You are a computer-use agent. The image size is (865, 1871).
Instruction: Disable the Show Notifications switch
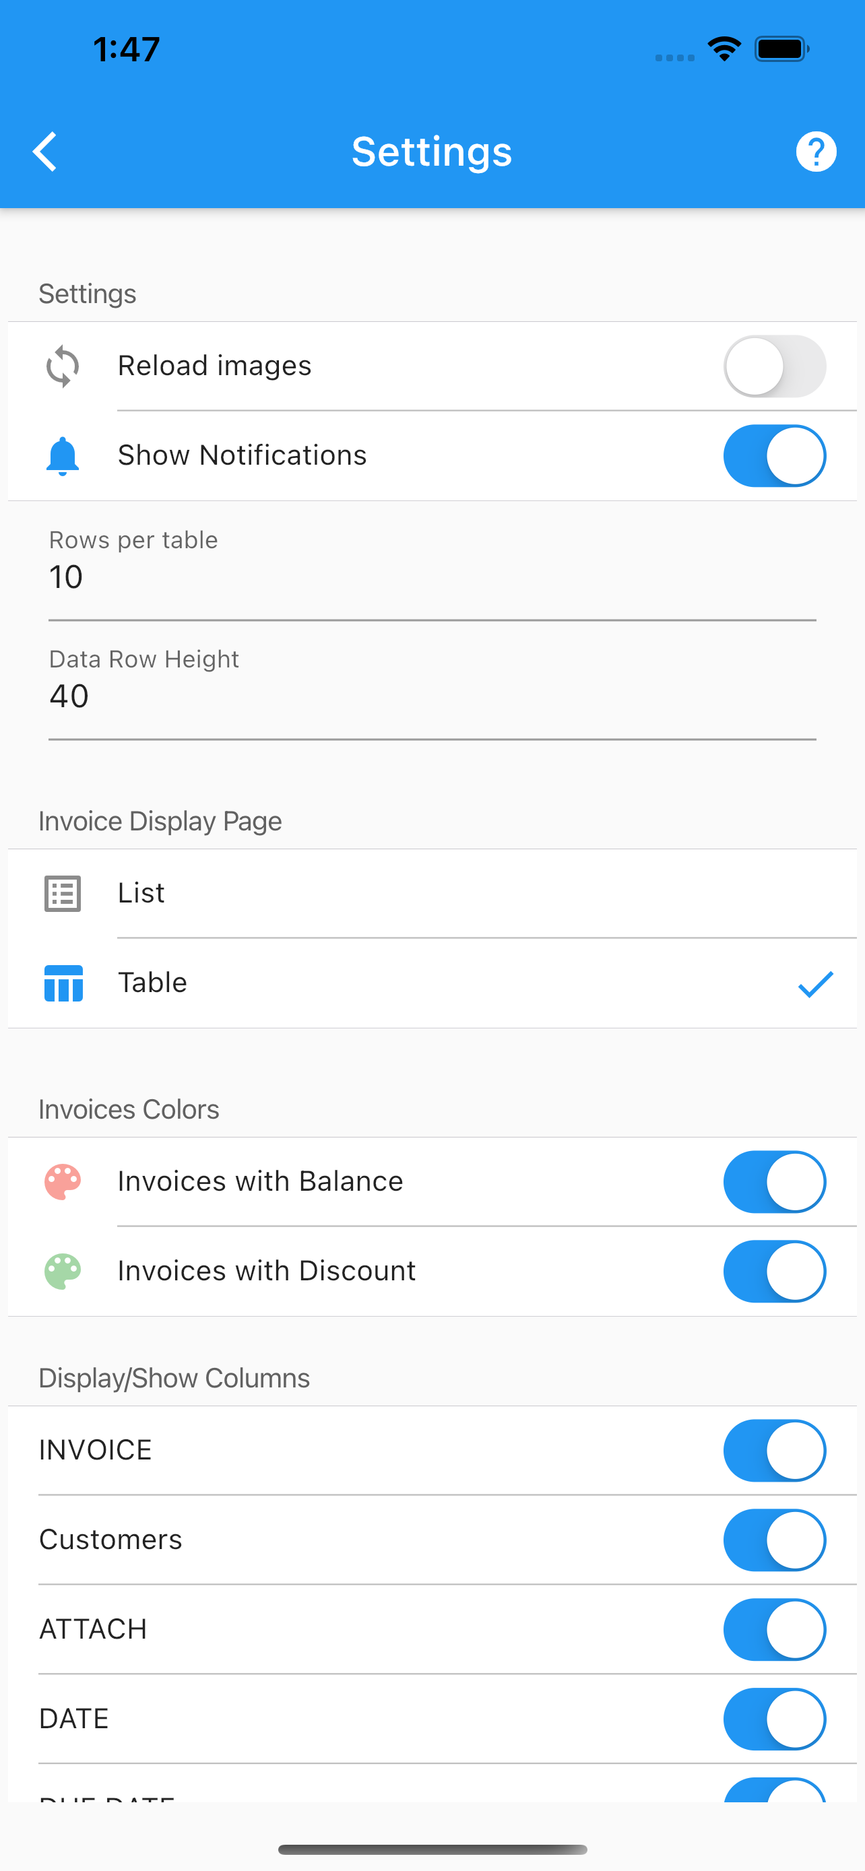(x=774, y=455)
